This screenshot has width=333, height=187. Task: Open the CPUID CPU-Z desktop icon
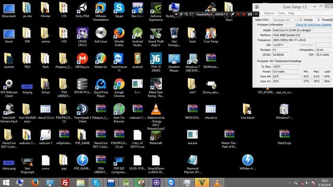pos(82,37)
